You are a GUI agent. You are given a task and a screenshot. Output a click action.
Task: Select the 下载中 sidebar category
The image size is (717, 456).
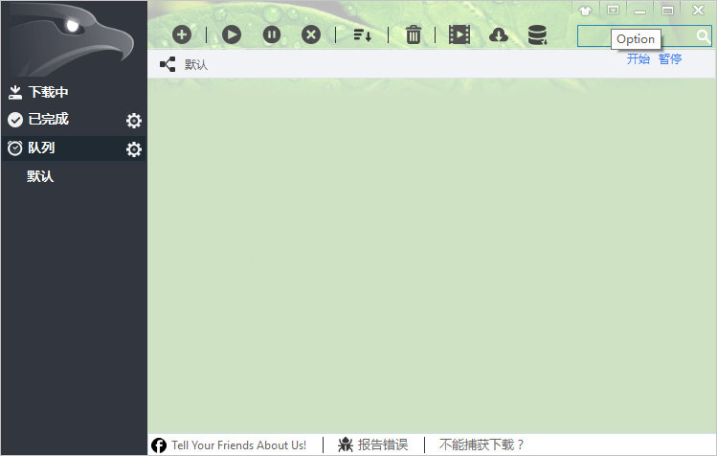click(x=48, y=92)
